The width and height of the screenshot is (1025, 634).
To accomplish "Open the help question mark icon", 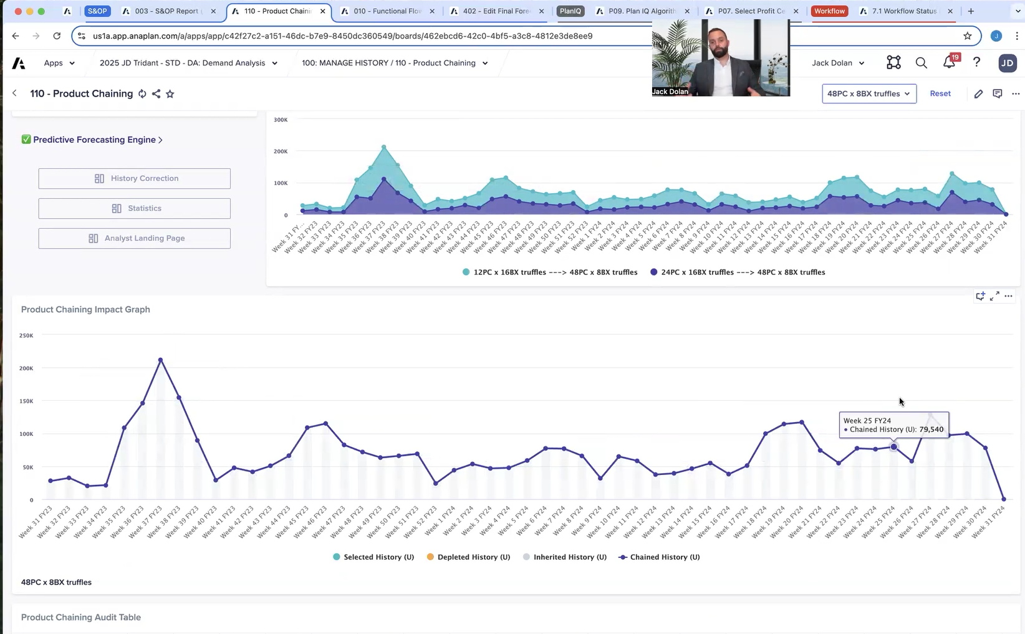I will tap(976, 62).
